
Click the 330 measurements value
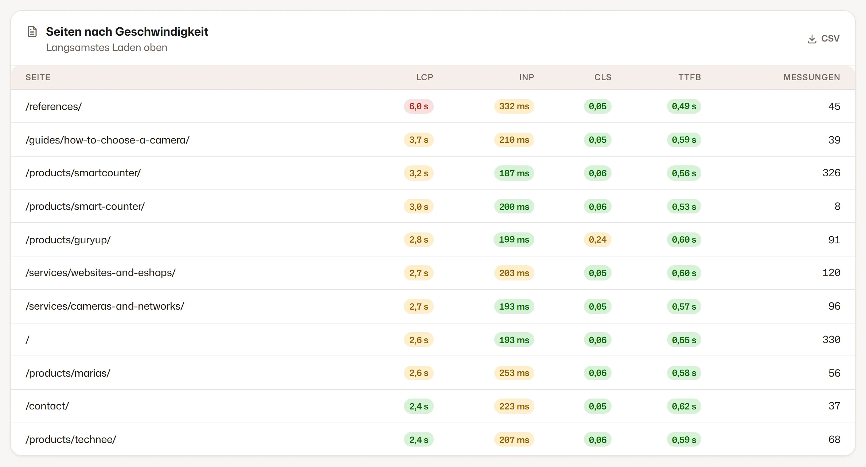(x=831, y=340)
